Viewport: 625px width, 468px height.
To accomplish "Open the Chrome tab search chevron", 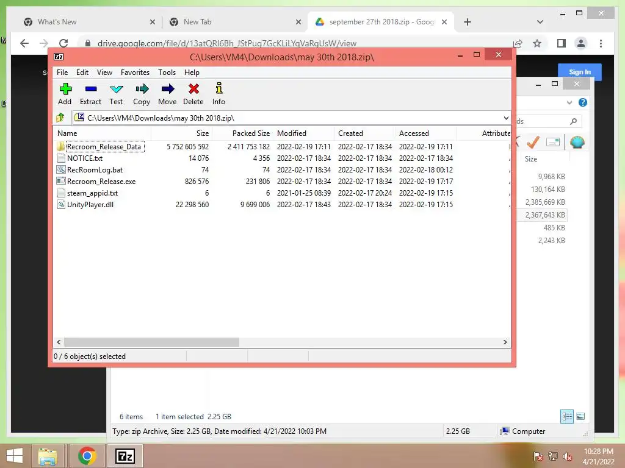I will 540,22.
